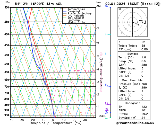The width and height of the screenshot is (162, 125).
Task: Click the red Temperature legend line
Action: tap(65, 9)
